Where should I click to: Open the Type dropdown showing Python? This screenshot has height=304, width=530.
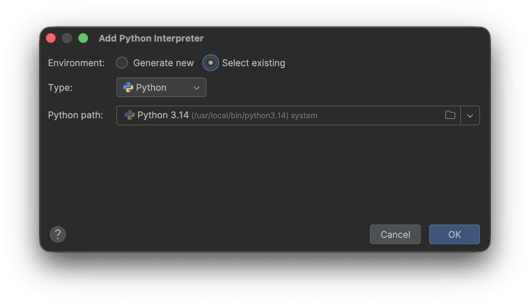click(x=161, y=87)
